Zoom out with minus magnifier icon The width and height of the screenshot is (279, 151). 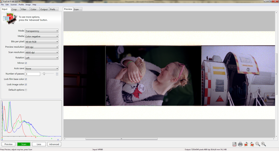click(258, 144)
